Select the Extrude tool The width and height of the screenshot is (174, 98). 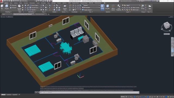click(x=7, y=7)
